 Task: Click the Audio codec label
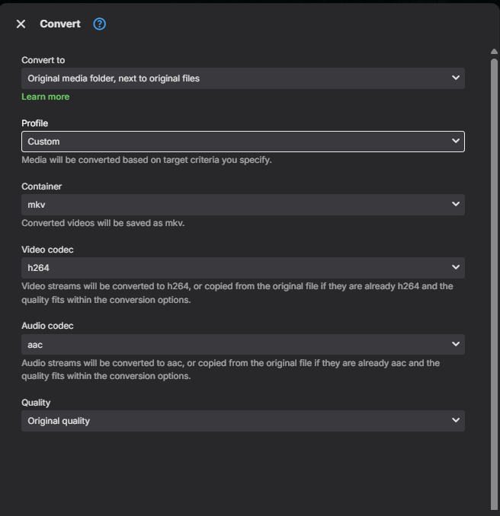tap(47, 326)
